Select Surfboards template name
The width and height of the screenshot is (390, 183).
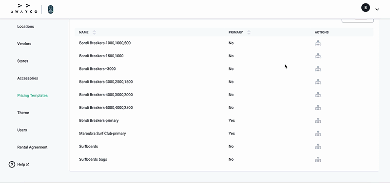[88, 146]
